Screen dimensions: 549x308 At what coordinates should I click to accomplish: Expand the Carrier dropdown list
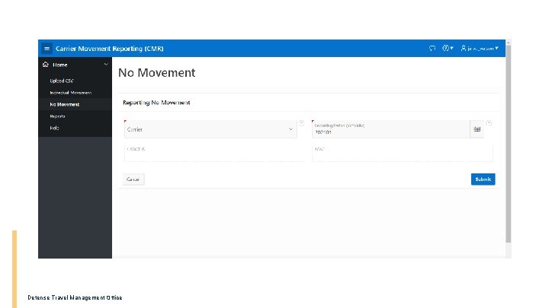[x=210, y=129]
